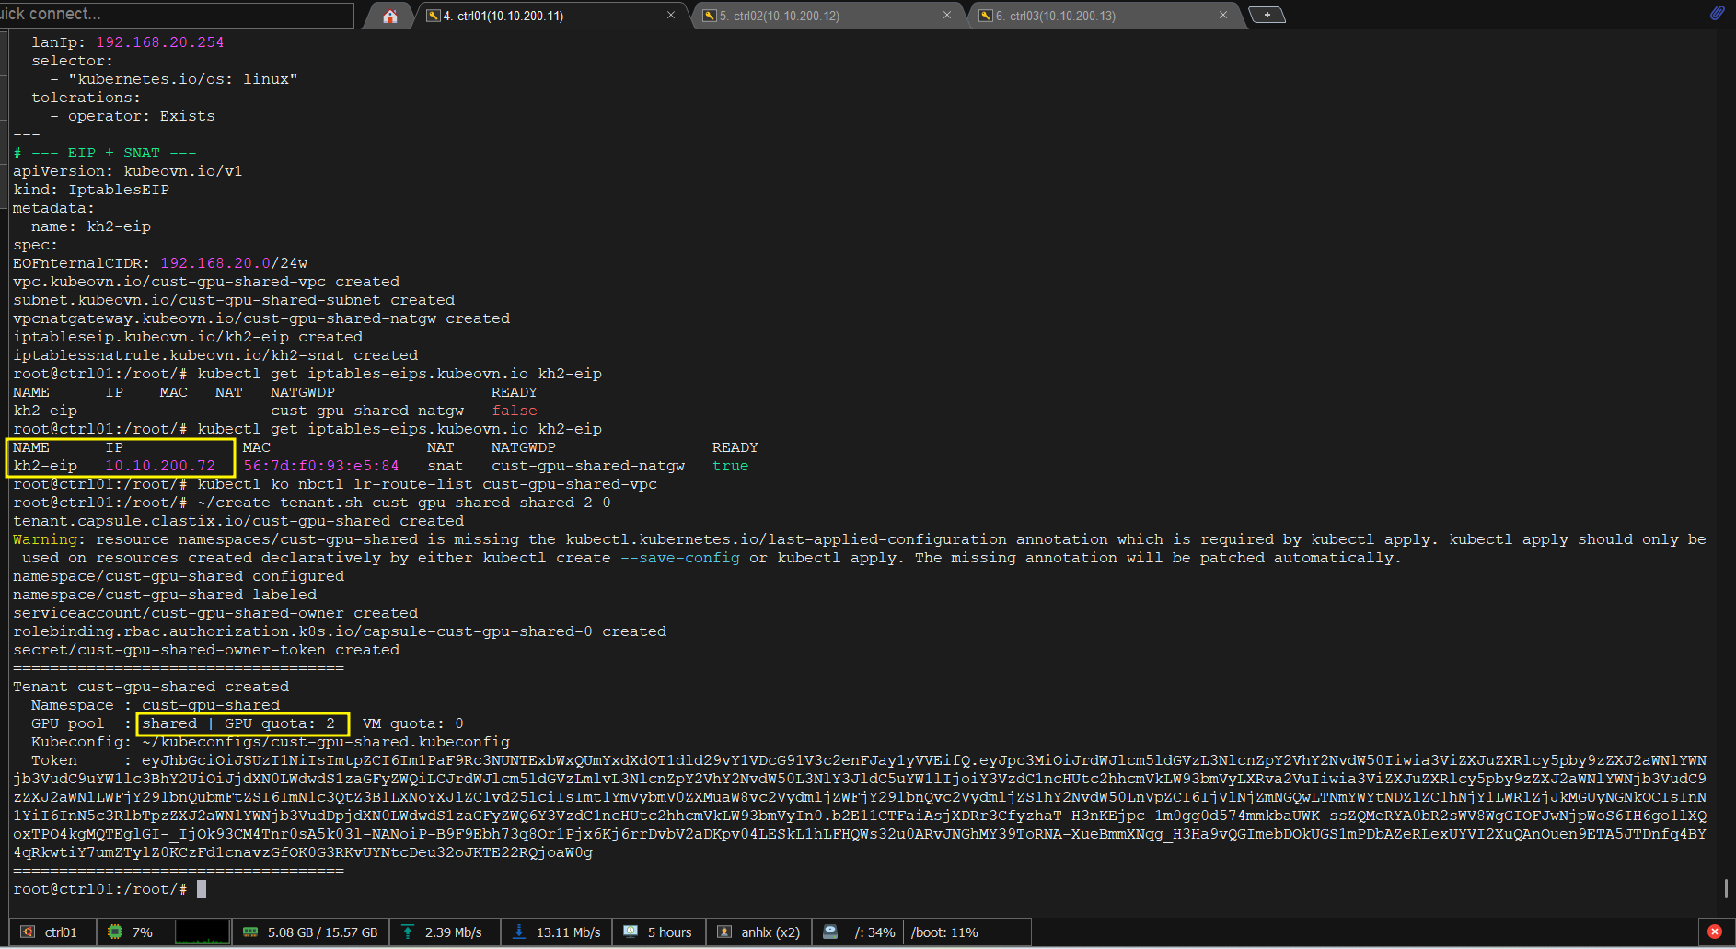The image size is (1736, 949).
Task: Click the upload speed arrow icon
Action: [408, 932]
